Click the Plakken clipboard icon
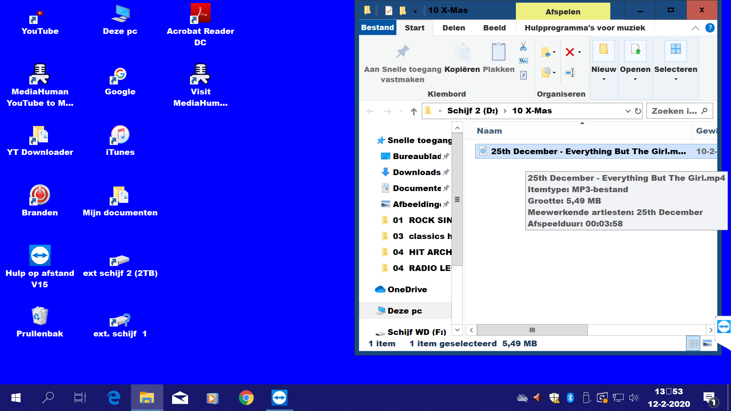This screenshot has width=731, height=411. [498, 52]
